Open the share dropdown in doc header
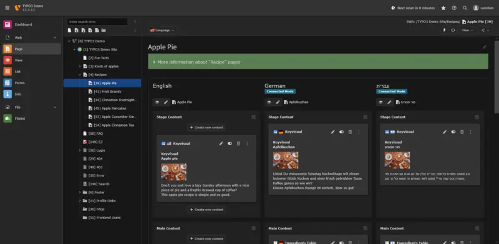This screenshot has width=499, height=244. point(485,30)
